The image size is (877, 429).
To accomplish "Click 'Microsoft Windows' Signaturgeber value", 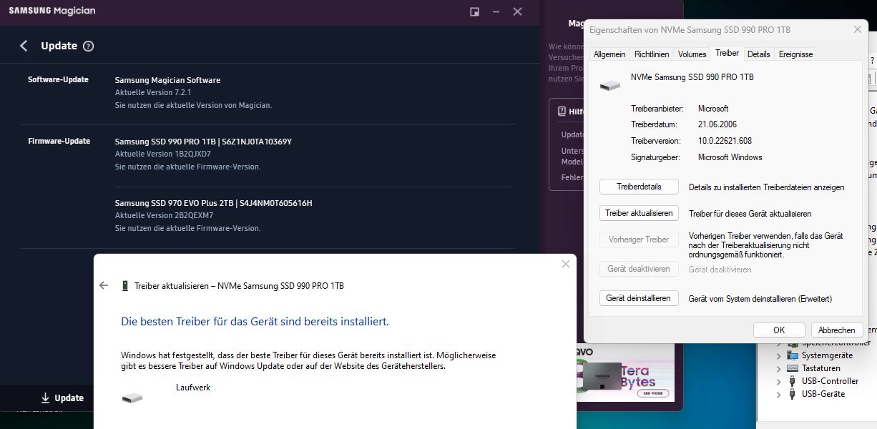I will (x=730, y=157).
